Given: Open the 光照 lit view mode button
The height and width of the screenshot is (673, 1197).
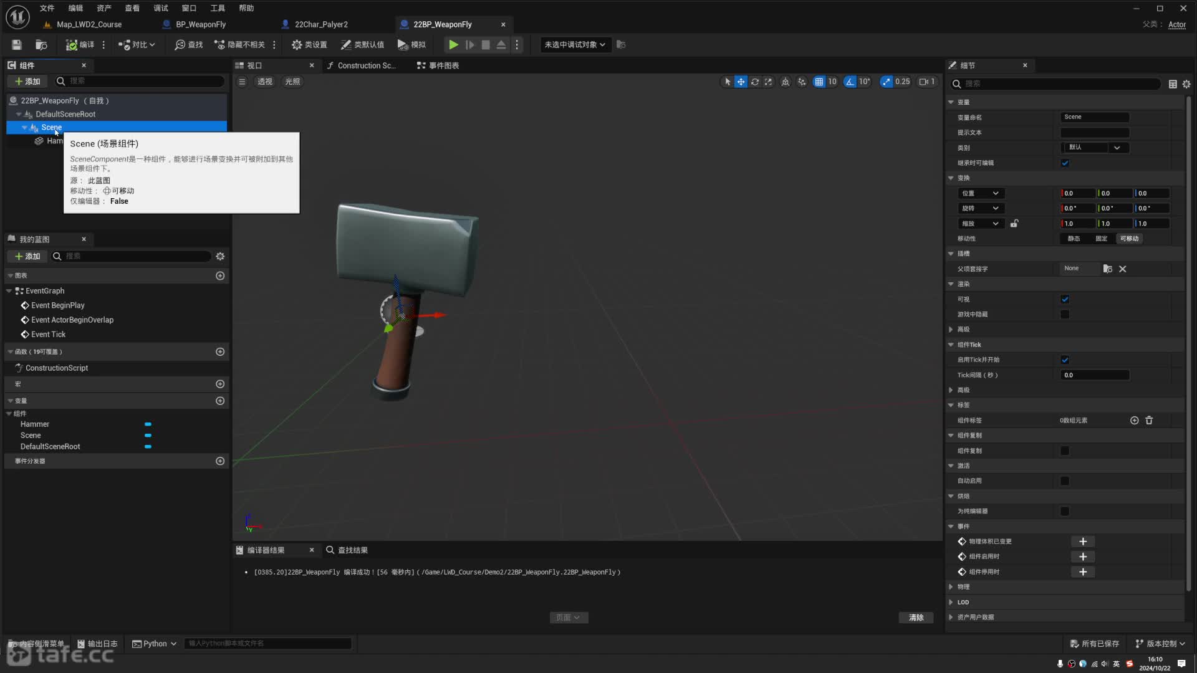Looking at the screenshot, I should point(292,82).
